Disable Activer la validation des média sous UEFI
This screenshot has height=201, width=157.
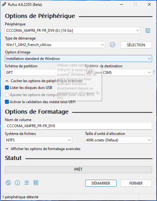[x=7, y=102]
